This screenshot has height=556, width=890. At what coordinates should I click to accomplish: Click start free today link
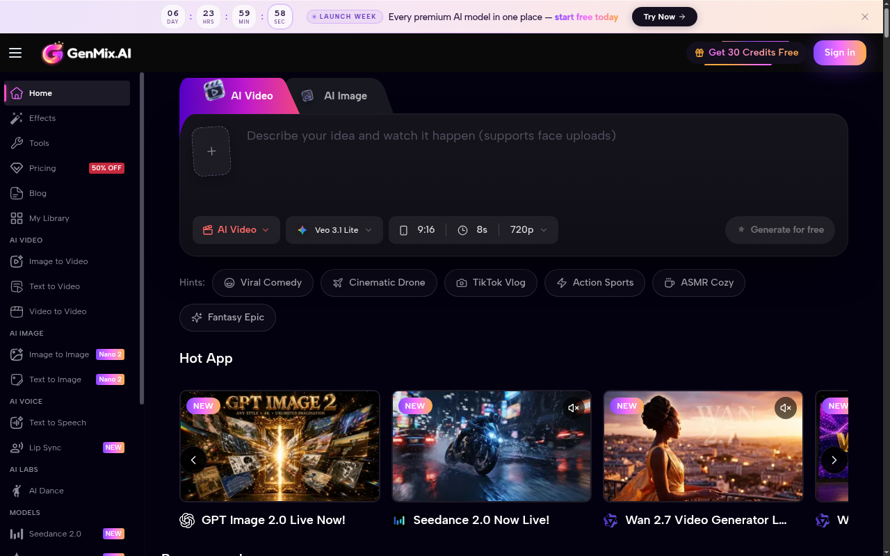586,17
